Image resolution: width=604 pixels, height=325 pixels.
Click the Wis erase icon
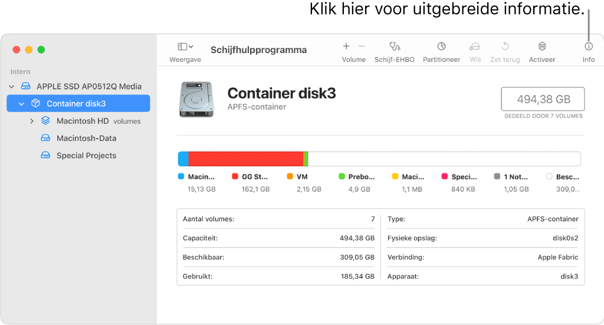pyautogui.click(x=475, y=47)
